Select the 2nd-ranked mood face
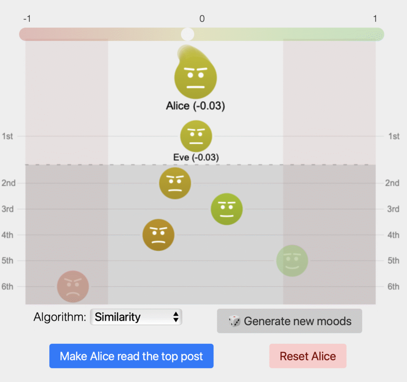Screen dimensions: 407x382 [175, 183]
